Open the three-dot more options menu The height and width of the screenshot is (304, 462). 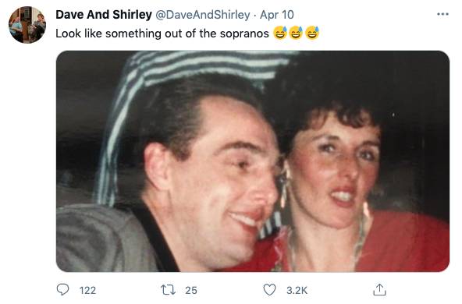[x=442, y=14]
